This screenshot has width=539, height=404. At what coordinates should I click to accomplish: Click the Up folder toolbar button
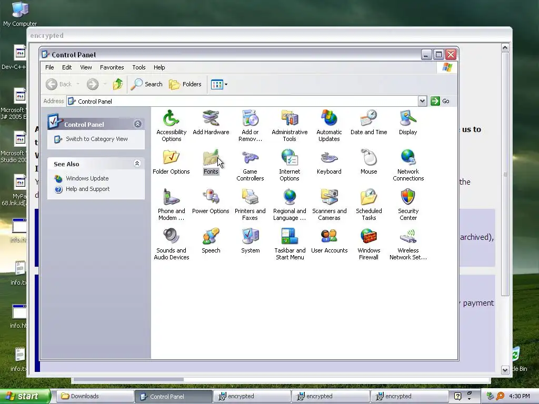(x=118, y=84)
